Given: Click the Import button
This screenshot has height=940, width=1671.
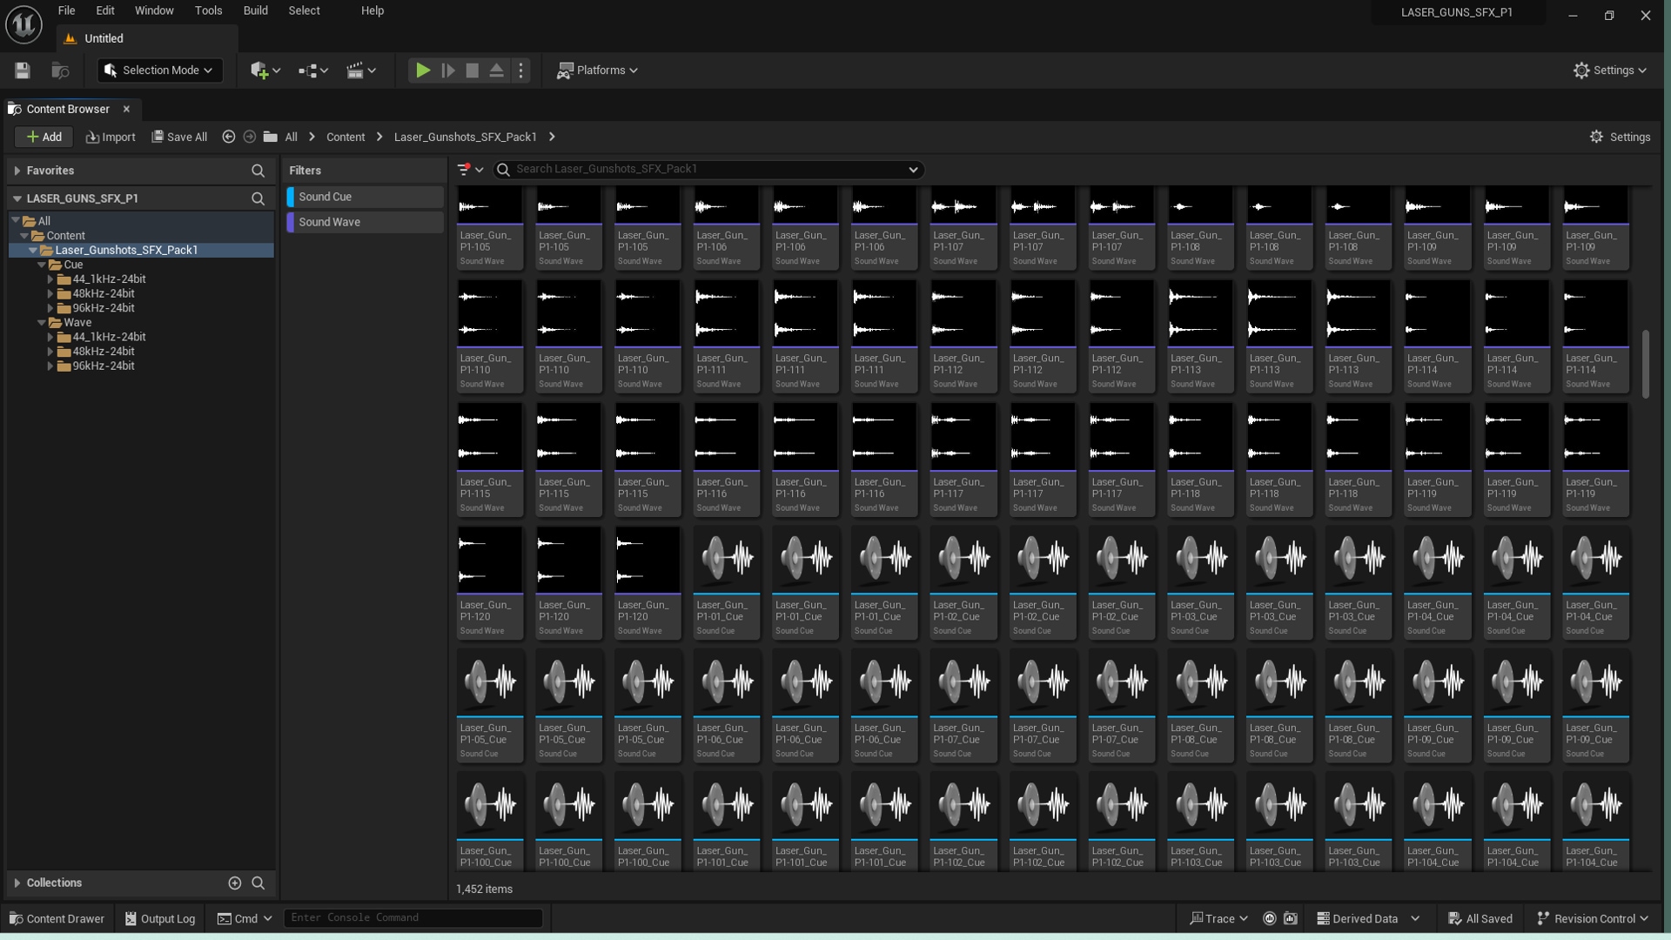Looking at the screenshot, I should [x=111, y=137].
